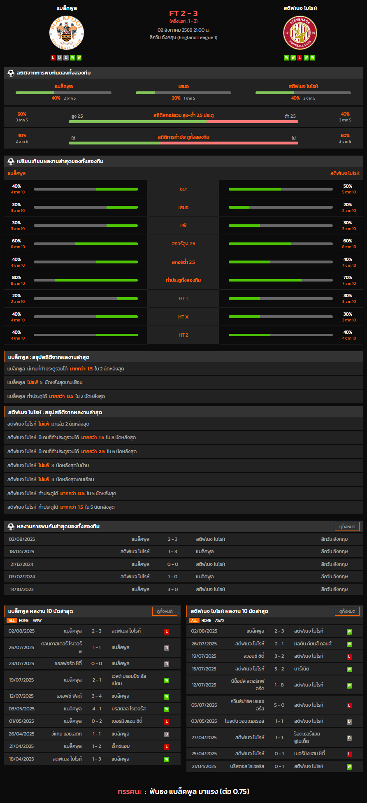Click Blackpool's first form badge L under crest
The height and width of the screenshot is (803, 367).
tap(53, 58)
